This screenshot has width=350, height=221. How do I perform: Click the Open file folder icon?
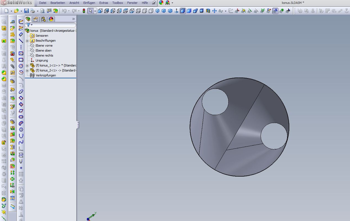[16, 11]
